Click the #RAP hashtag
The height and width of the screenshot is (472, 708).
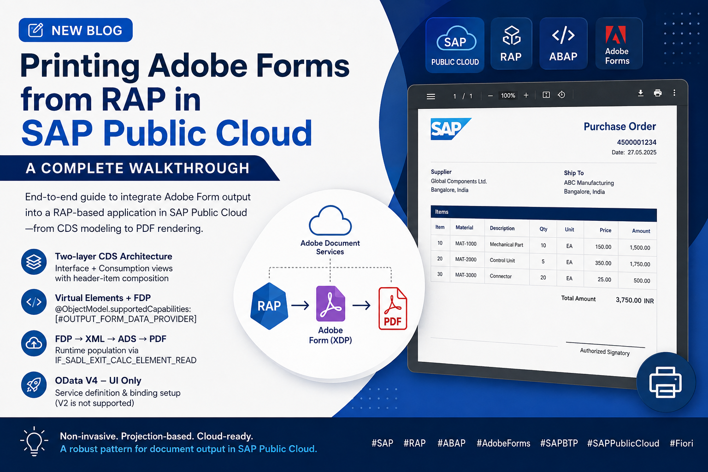point(414,443)
